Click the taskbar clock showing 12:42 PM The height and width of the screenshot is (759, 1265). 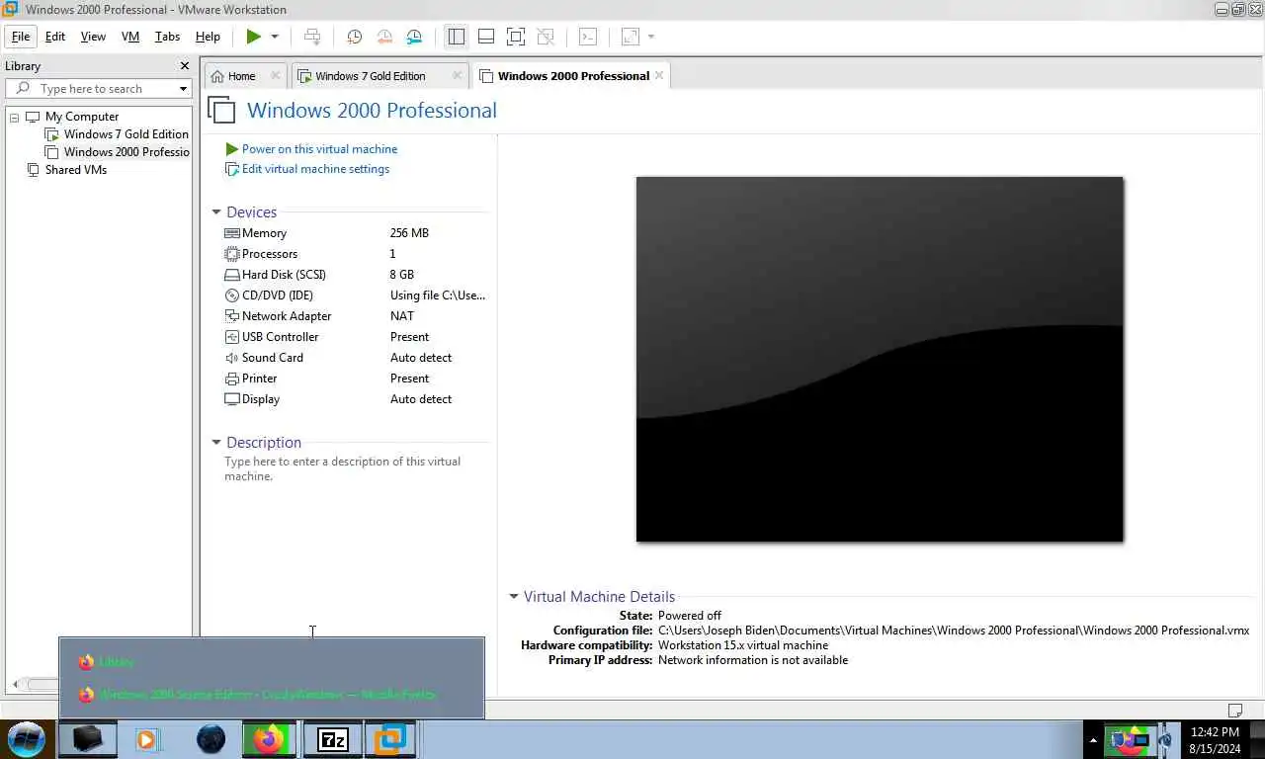pos(1216,740)
